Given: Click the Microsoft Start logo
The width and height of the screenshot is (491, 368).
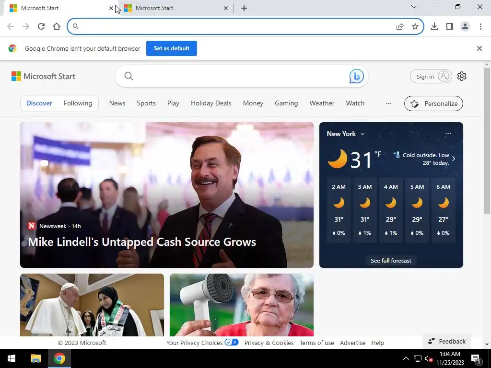Looking at the screenshot, I should tap(43, 76).
